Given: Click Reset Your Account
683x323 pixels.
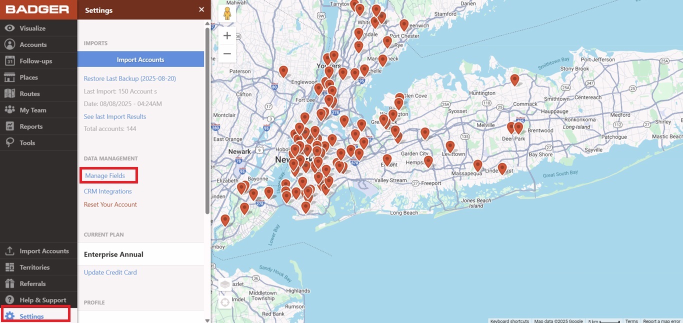Looking at the screenshot, I should [110, 204].
